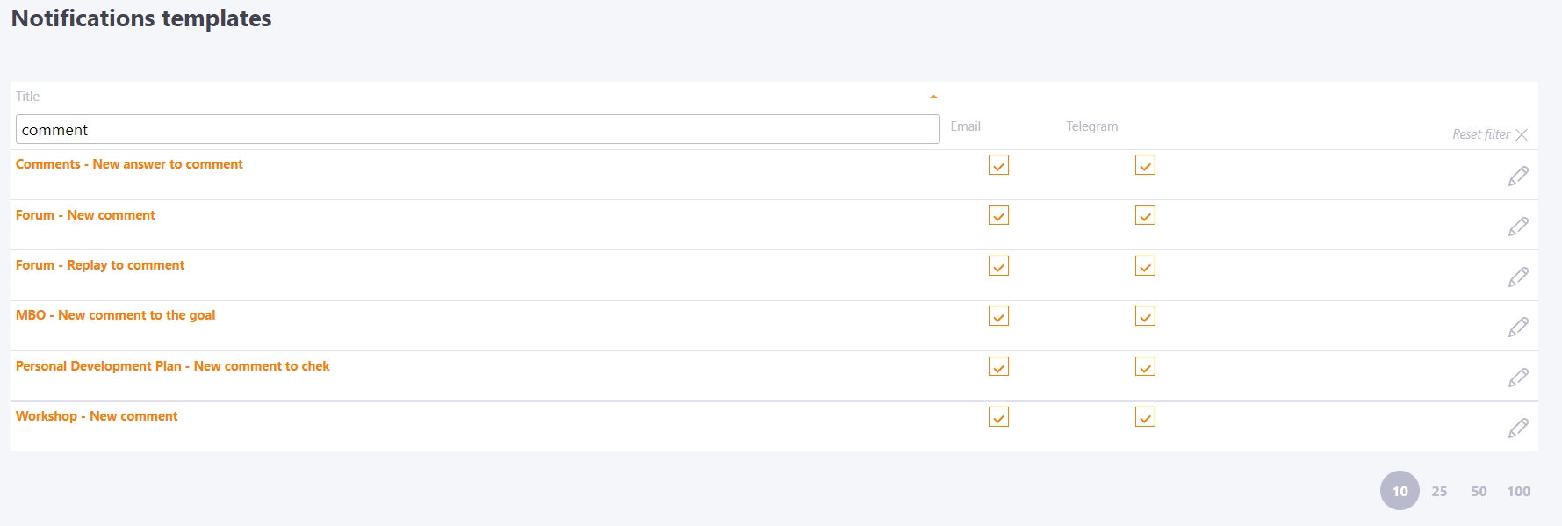
Task: Set page size to 100
Action: [1518, 491]
